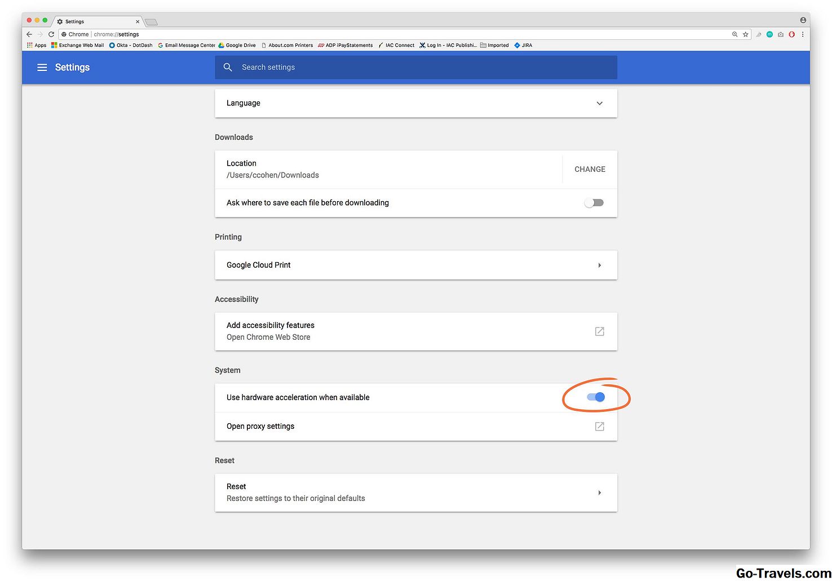Viewport: 832px width, 581px height.
Task: Expand Google Cloud Print arrow
Action: coord(599,265)
